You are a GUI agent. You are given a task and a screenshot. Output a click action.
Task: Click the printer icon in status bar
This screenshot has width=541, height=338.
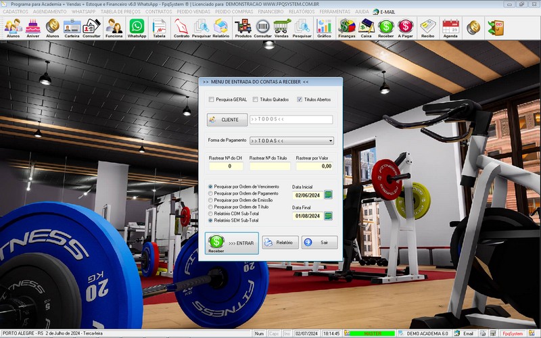(x=483, y=333)
